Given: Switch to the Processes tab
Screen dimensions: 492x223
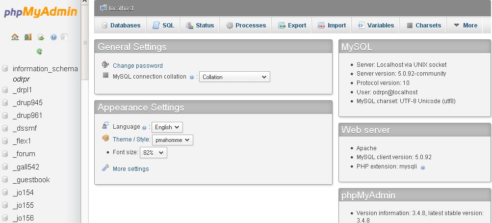Looking at the screenshot, I should pos(246,26).
